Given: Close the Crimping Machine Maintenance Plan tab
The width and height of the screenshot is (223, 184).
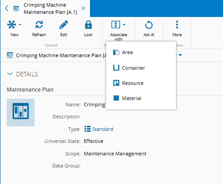Looking at the screenshot, I should pos(83,8).
